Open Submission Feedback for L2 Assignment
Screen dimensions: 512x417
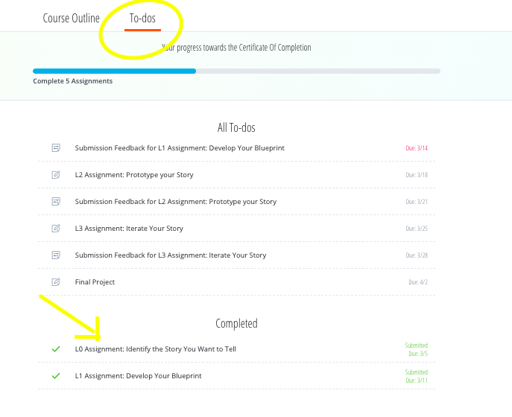click(176, 202)
